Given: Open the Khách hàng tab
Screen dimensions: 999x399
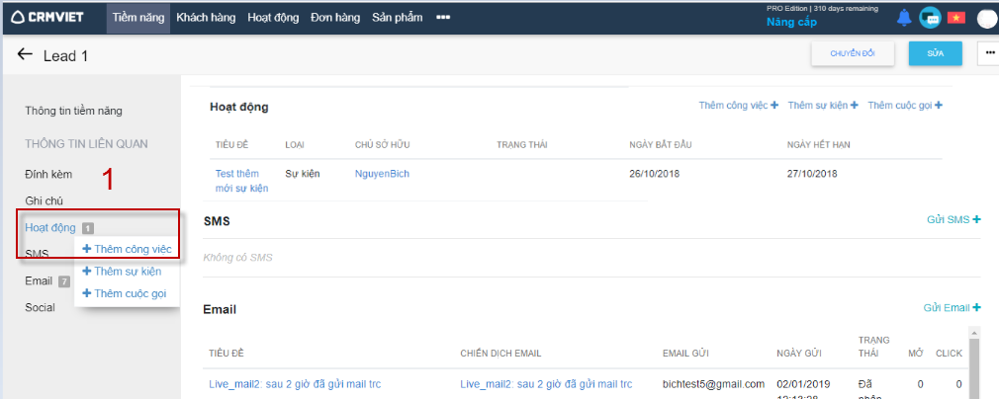Looking at the screenshot, I should pos(208,18).
